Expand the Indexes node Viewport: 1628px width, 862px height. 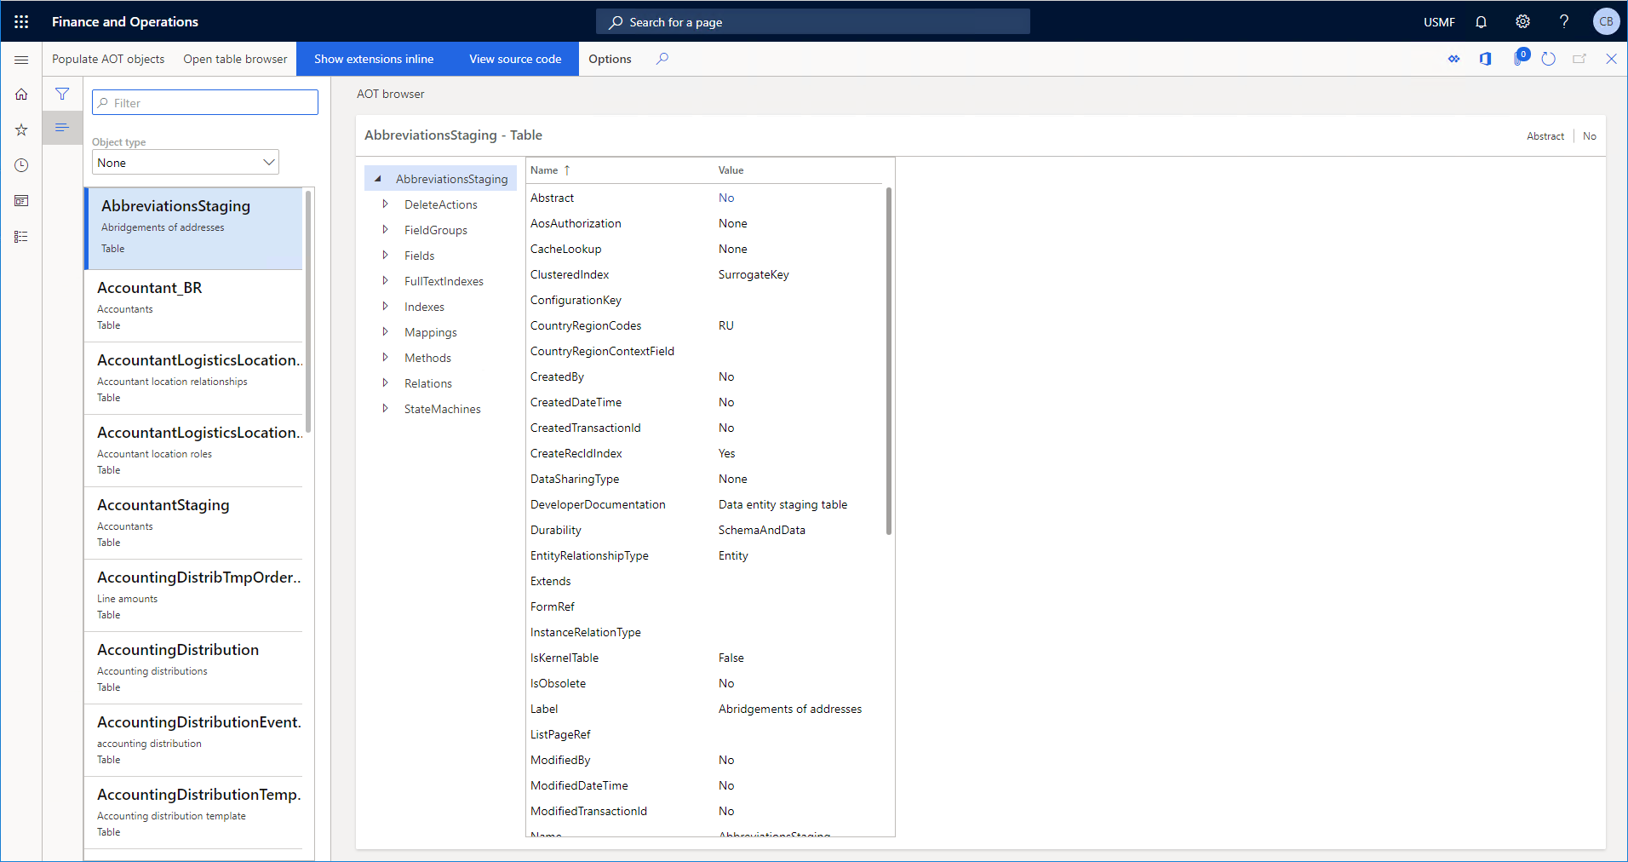tap(385, 307)
